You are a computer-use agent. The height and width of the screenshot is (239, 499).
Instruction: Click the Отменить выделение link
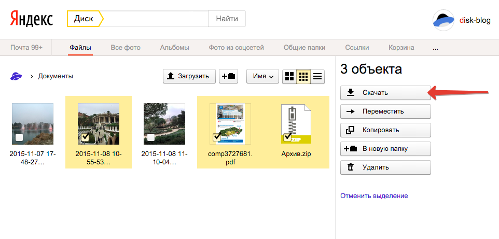(x=373, y=196)
